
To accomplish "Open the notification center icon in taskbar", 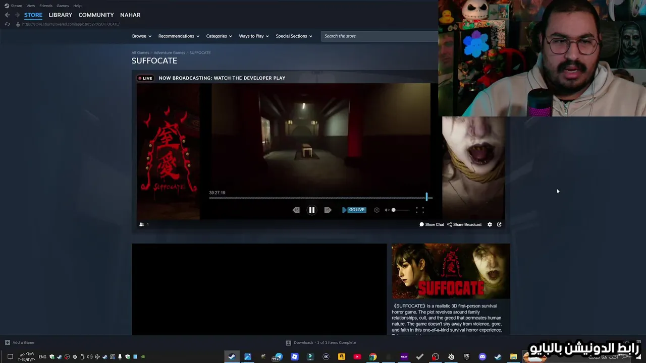I will coord(10,357).
